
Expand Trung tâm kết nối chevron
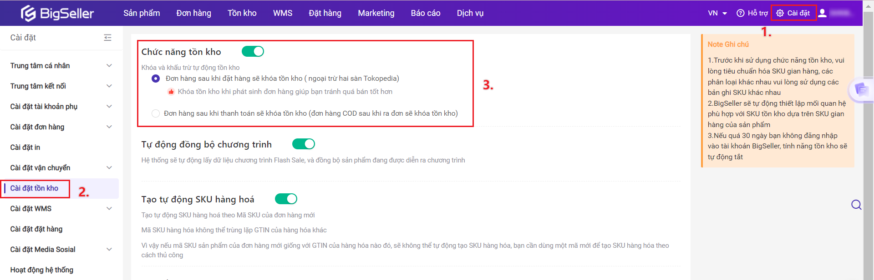(109, 86)
